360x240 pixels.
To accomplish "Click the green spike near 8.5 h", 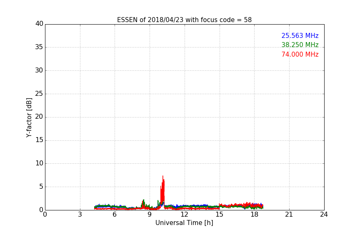I will pyautogui.click(x=143, y=203).
